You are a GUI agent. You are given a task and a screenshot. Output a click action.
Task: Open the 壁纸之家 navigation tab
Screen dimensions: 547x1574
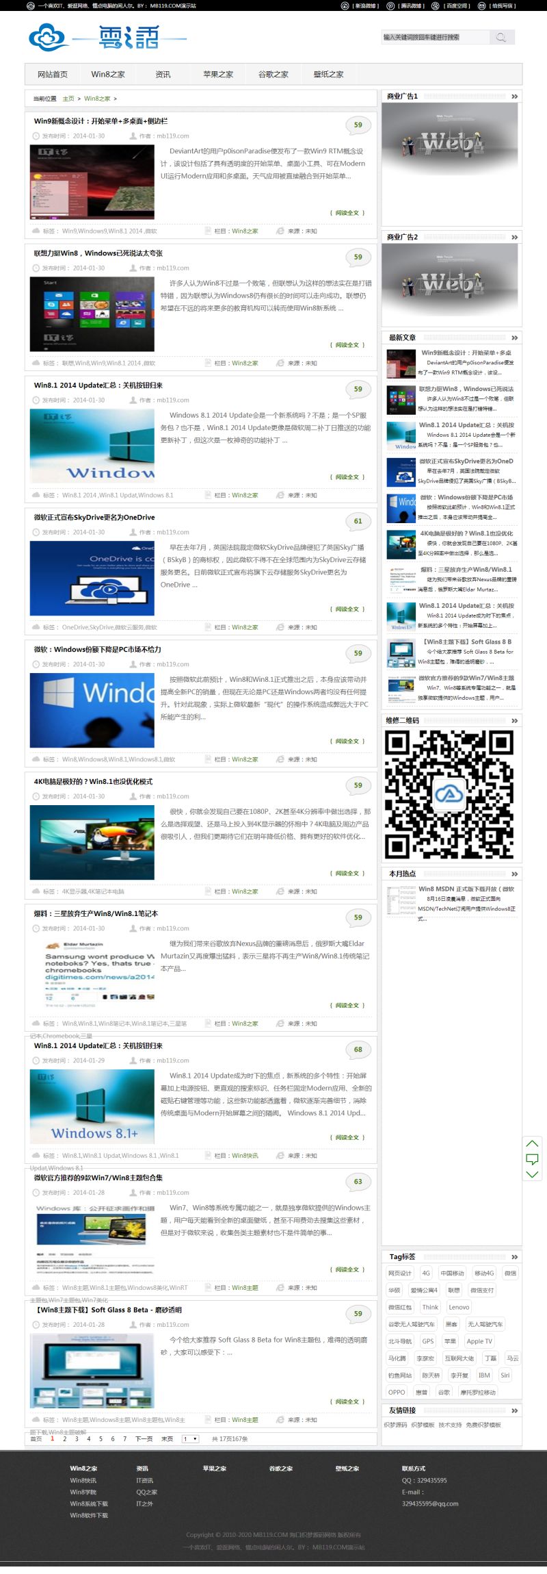tap(329, 75)
